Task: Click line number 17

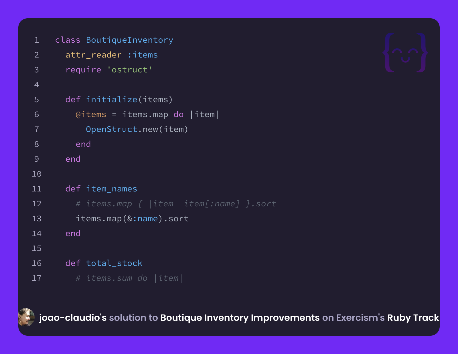Action: point(37,278)
